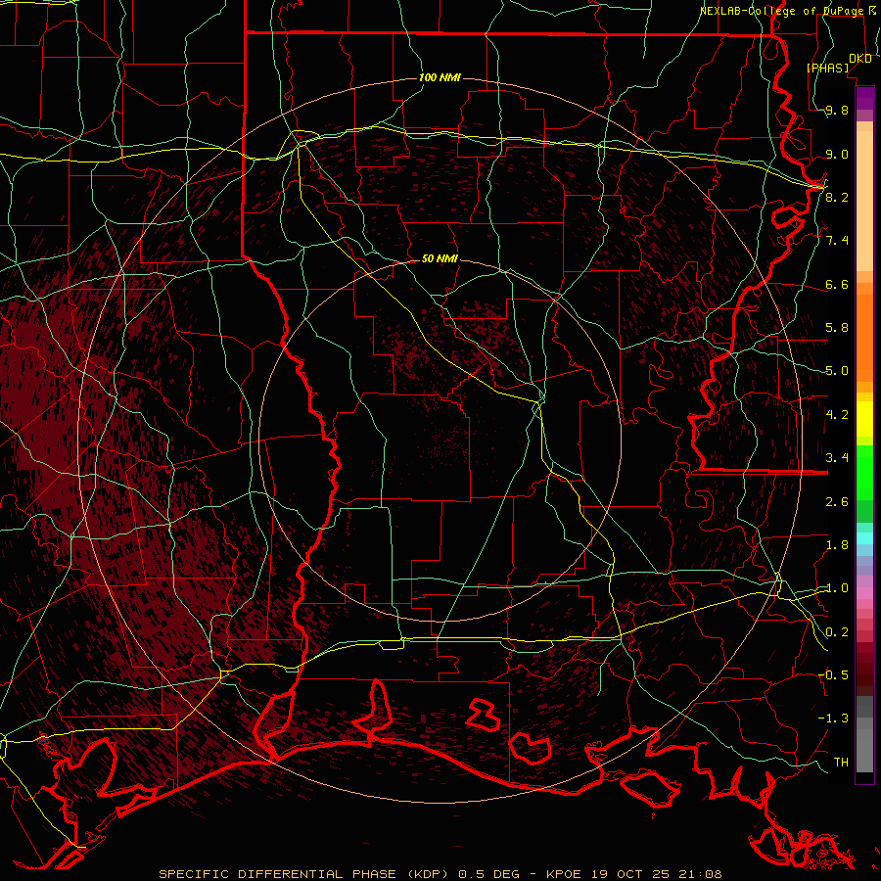Image resolution: width=881 pixels, height=881 pixels.
Task: Click the 3.4 value on the color scale
Action: point(837,458)
